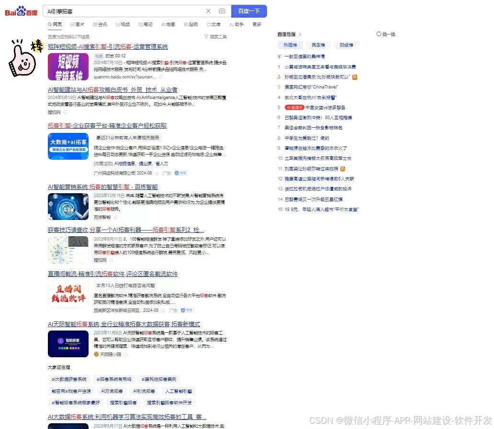
Task: Select the 热搜榜 tab
Action: 290,45
